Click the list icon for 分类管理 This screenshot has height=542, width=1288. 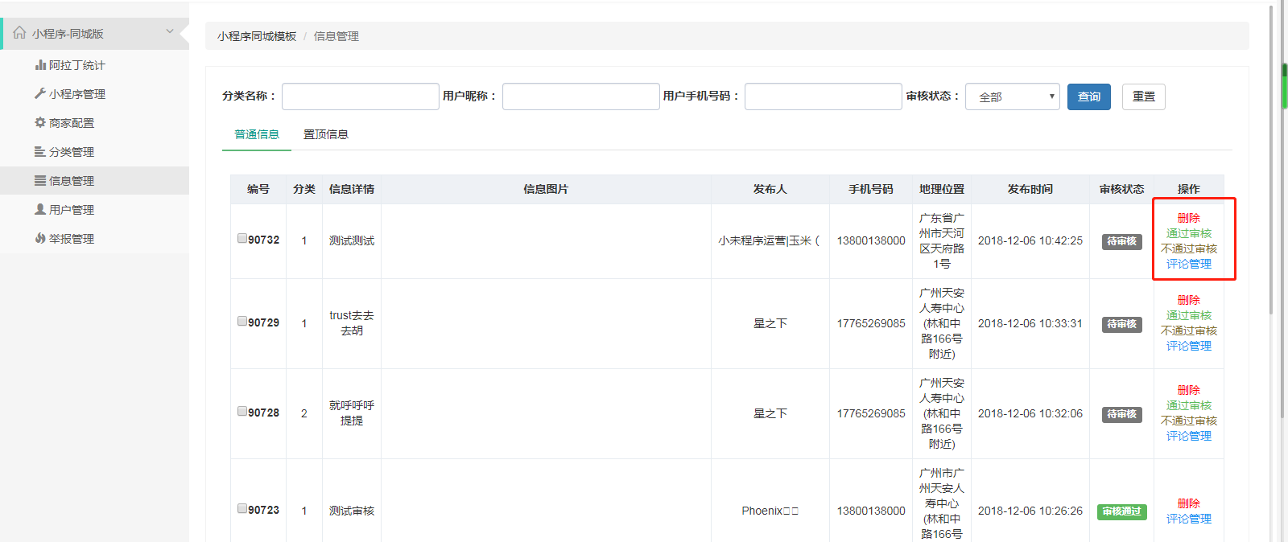[x=40, y=152]
